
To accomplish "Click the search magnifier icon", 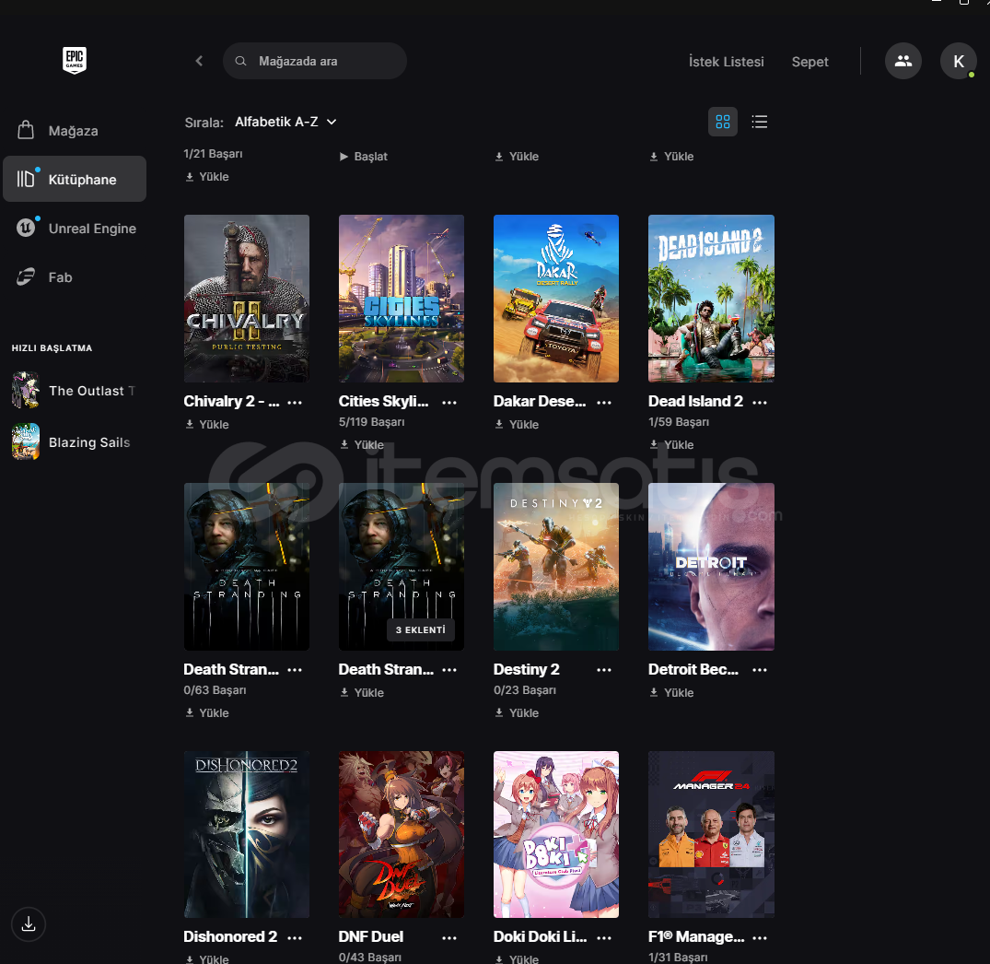I will [240, 61].
